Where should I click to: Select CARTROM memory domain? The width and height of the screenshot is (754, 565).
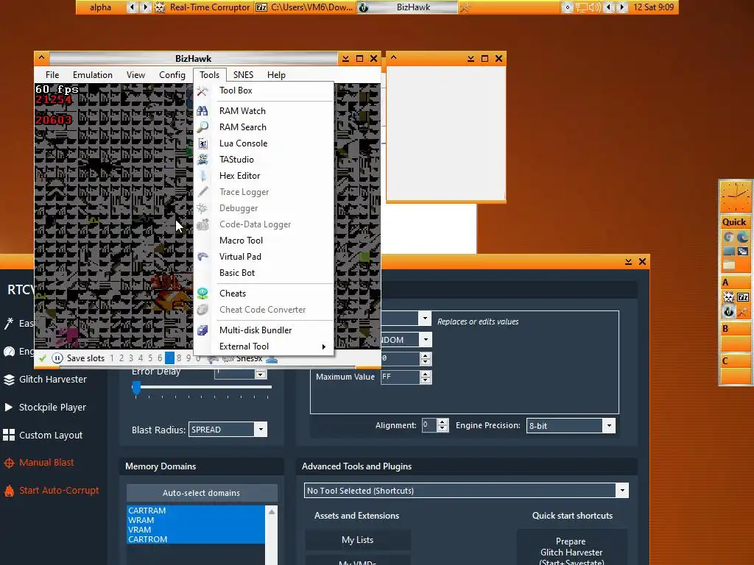(x=196, y=539)
